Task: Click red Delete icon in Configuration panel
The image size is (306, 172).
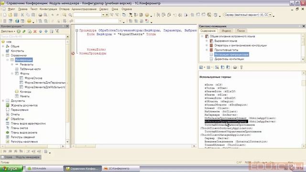Action: click(x=35, y=31)
